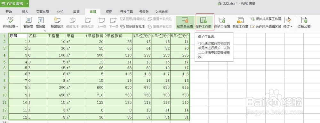Screen dimensions: 320x123
Task: Select row header 1
Action: pos(4,36)
